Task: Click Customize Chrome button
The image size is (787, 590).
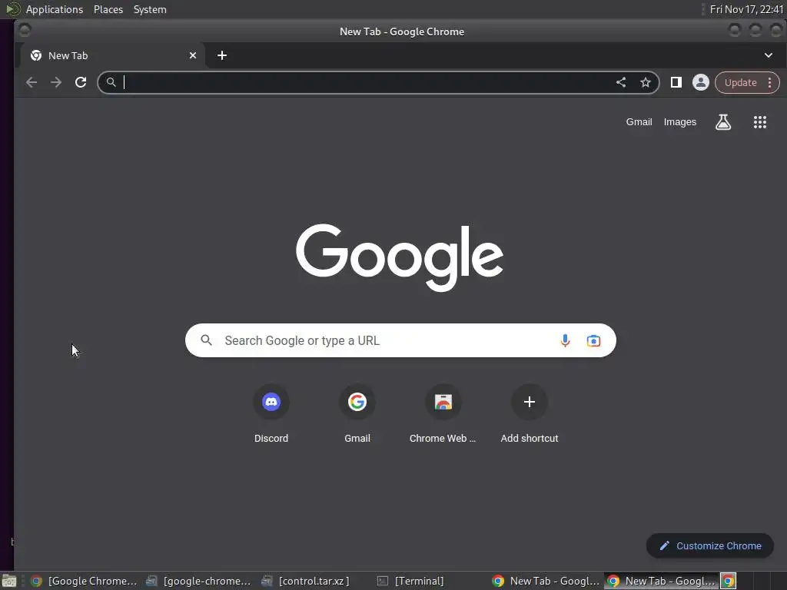Action: point(709,545)
